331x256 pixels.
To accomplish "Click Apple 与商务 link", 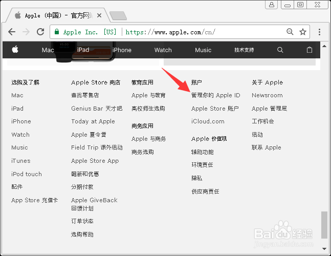I will 148,139.
